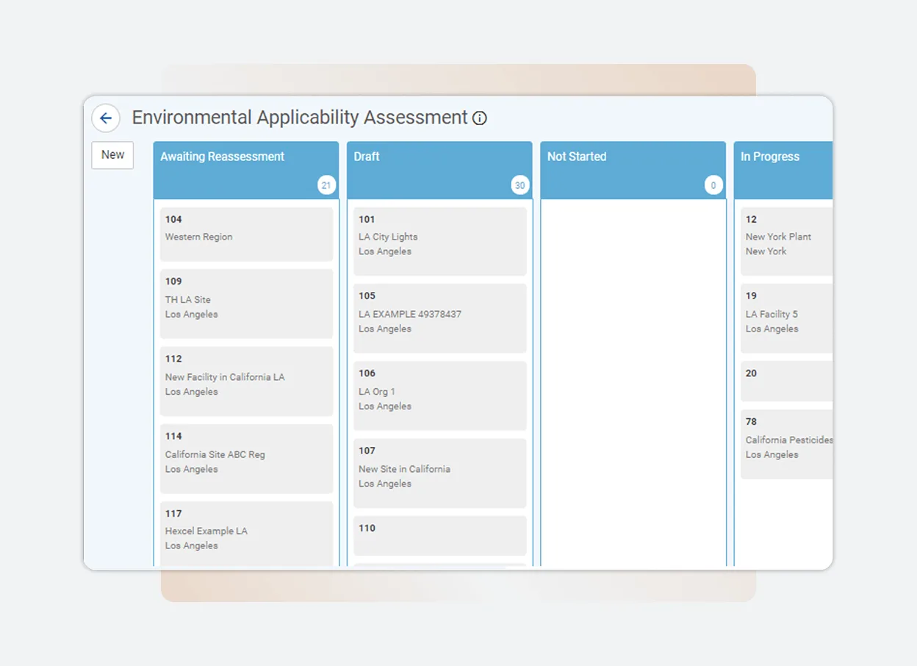Select assessment 117 Hexcel Example LA

point(245,531)
